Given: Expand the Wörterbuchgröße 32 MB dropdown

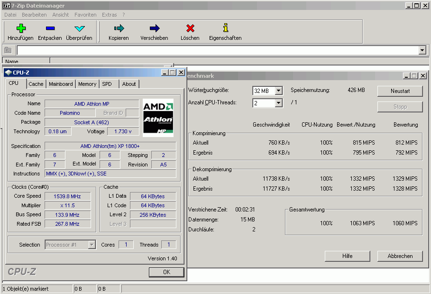Looking at the screenshot, I should (x=278, y=91).
